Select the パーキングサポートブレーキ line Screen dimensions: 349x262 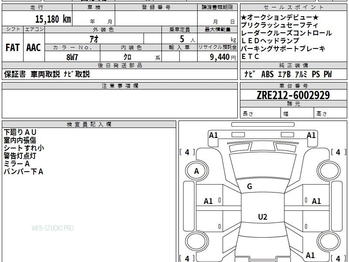pos(283,48)
